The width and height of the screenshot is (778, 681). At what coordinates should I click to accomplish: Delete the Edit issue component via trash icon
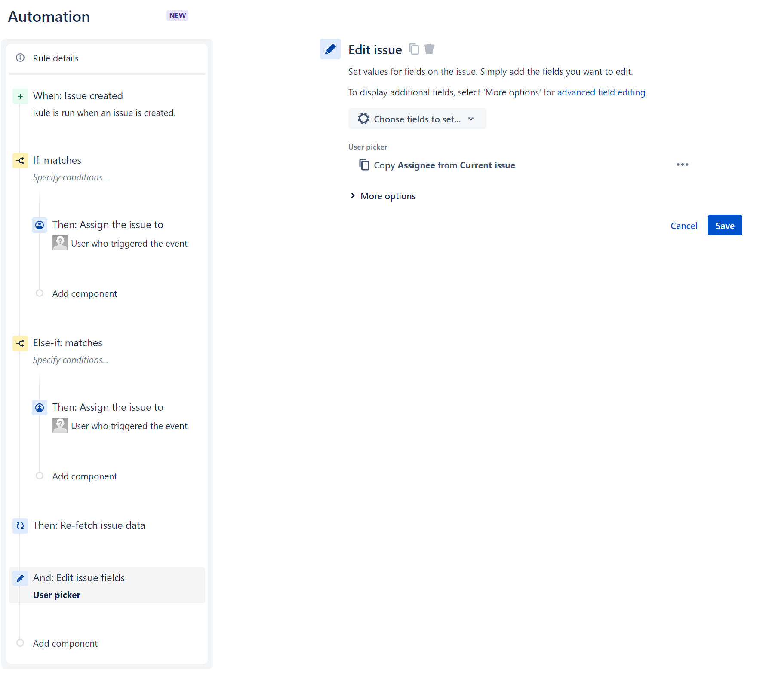click(x=429, y=49)
